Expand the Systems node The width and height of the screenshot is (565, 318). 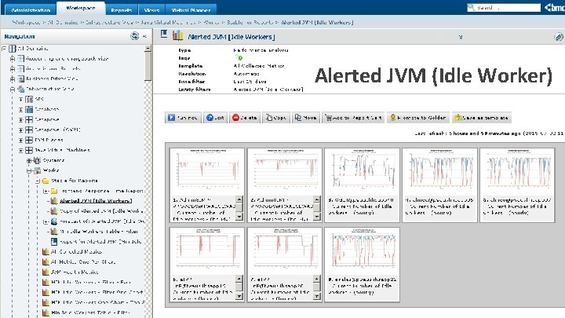[x=29, y=160]
